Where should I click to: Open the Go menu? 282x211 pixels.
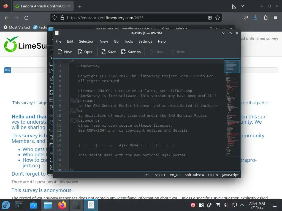pyautogui.click(x=116, y=41)
